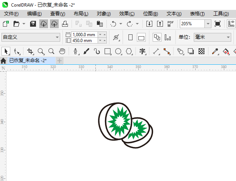Select the Crop tool
Viewport: 236px width, 181px height.
click(30, 51)
